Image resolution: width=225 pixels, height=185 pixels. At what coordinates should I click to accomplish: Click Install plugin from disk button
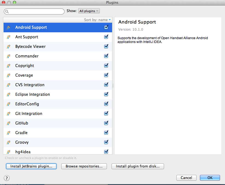(x=138, y=166)
